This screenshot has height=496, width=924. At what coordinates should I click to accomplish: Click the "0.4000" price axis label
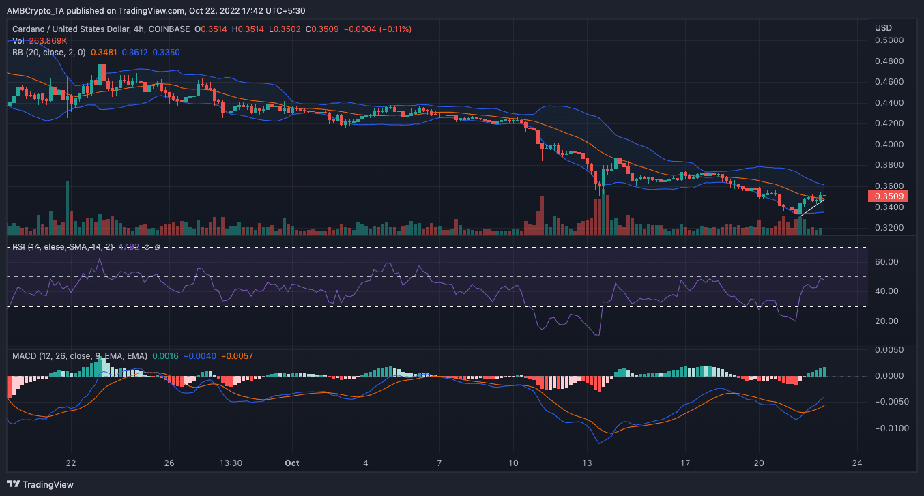pos(888,145)
